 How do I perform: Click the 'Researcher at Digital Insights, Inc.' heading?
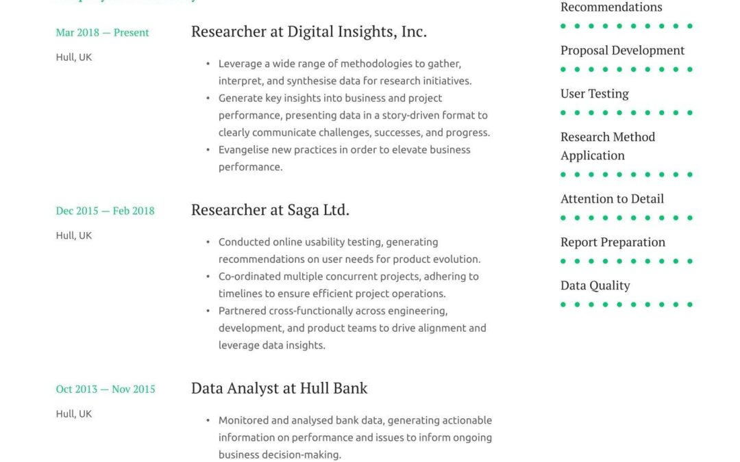308,31
